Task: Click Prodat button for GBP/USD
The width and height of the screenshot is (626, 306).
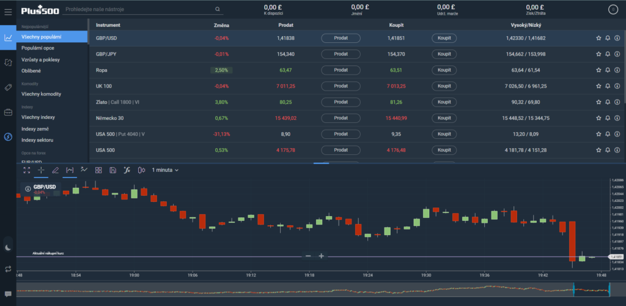Action: [341, 38]
